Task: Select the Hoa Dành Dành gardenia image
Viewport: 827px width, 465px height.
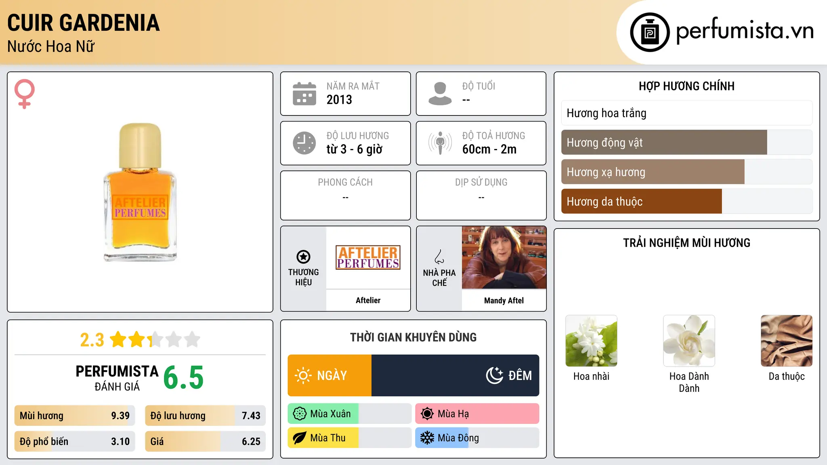Action: tap(689, 341)
